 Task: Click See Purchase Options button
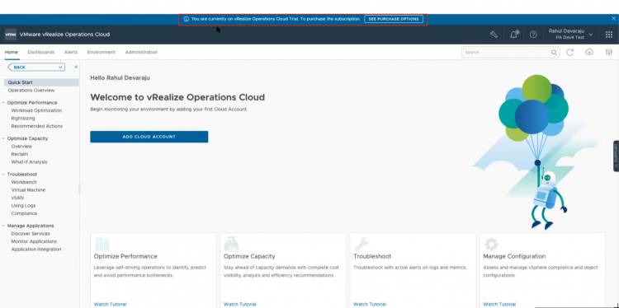pyautogui.click(x=394, y=19)
